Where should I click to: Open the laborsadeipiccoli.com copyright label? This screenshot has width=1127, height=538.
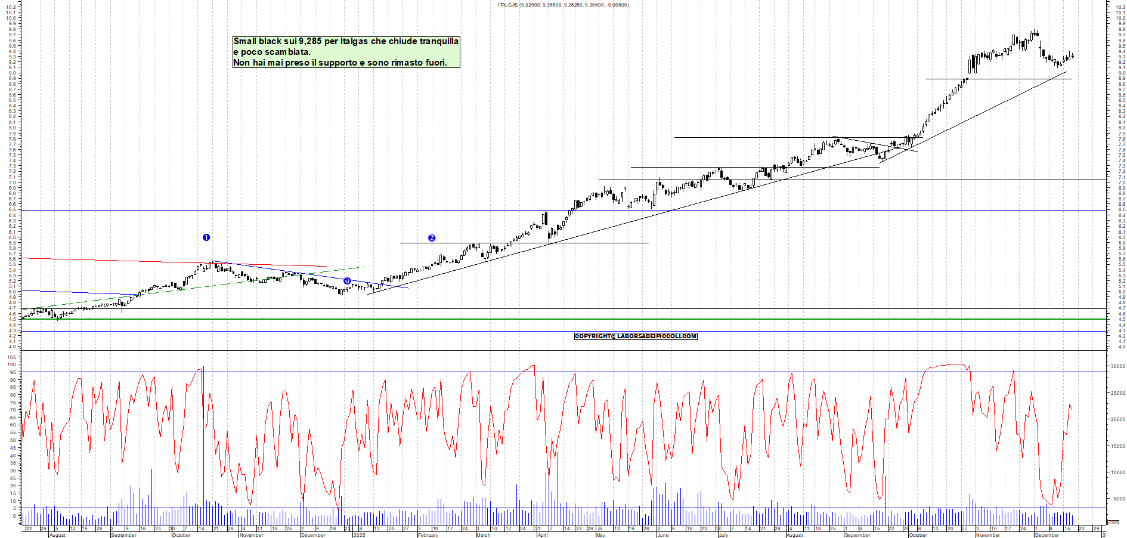tap(636, 336)
